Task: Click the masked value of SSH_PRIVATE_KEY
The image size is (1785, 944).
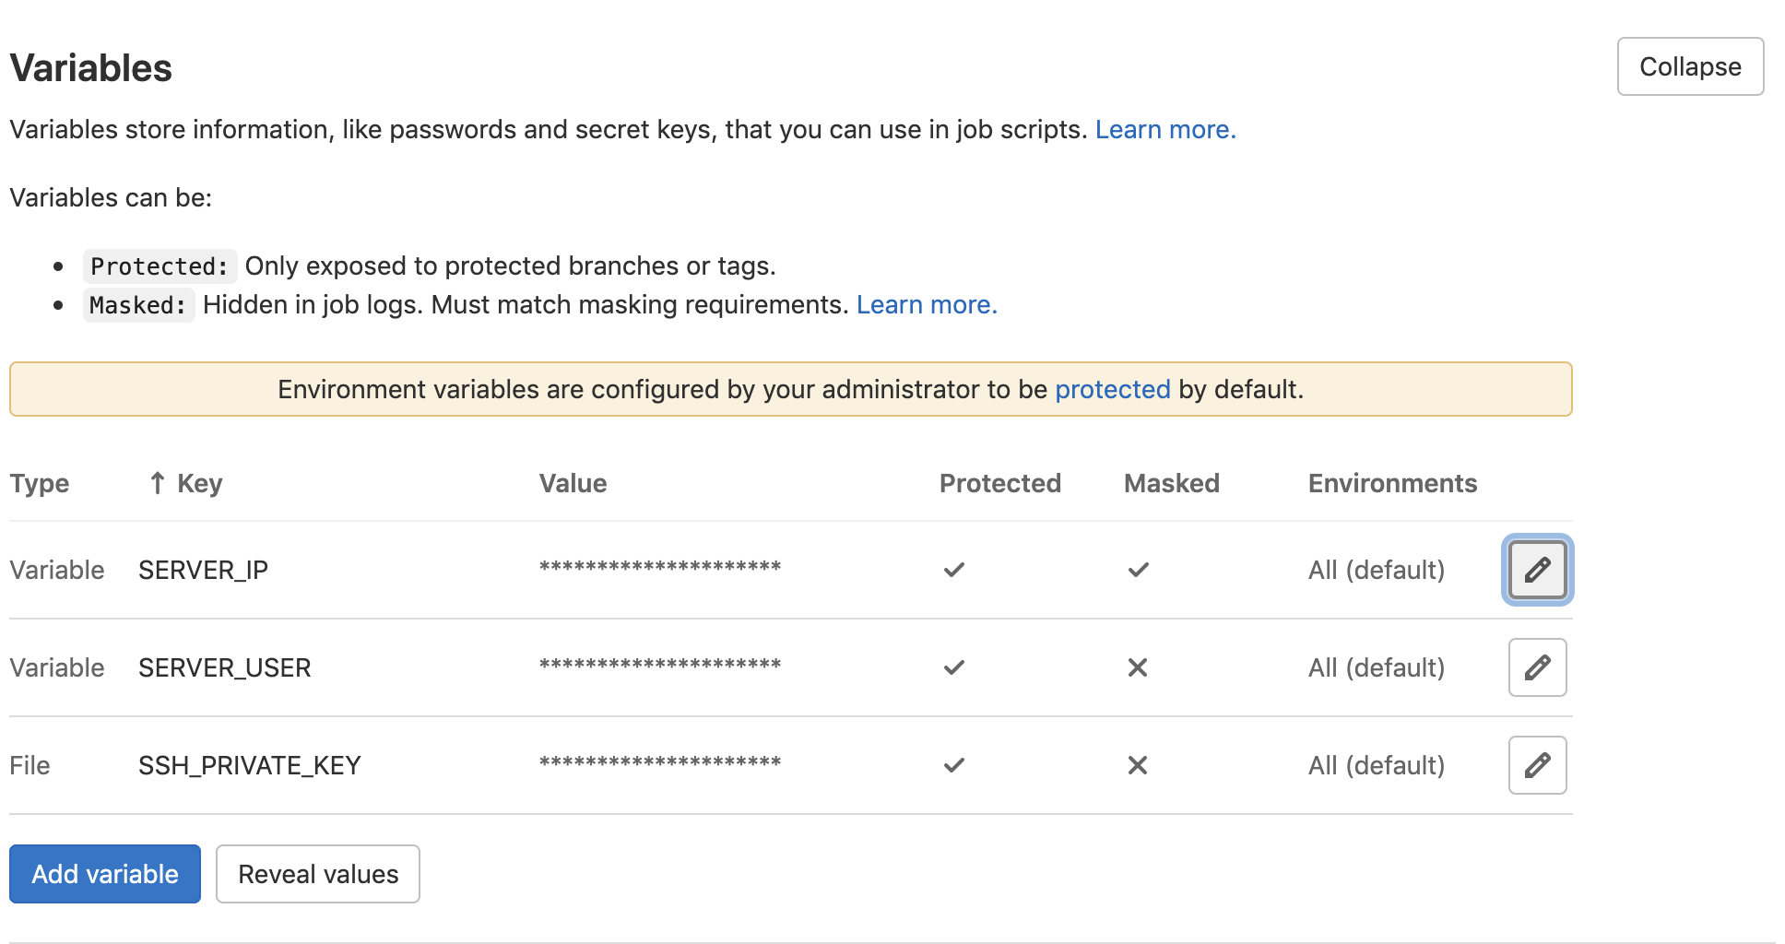Action: coord(660,763)
